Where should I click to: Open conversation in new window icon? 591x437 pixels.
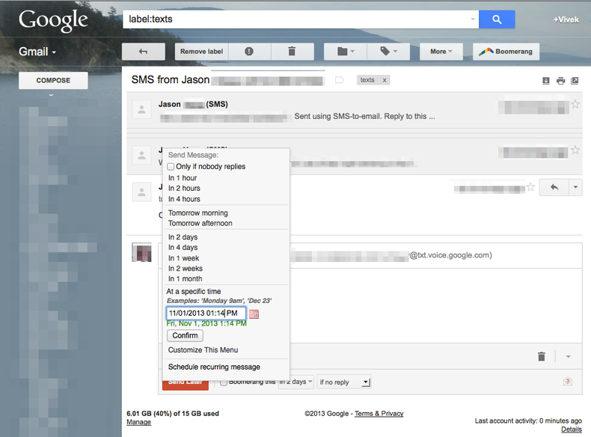coord(575,80)
